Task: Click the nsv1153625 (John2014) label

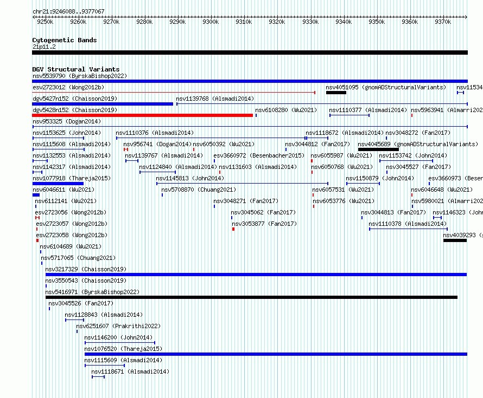Action: pos(67,133)
